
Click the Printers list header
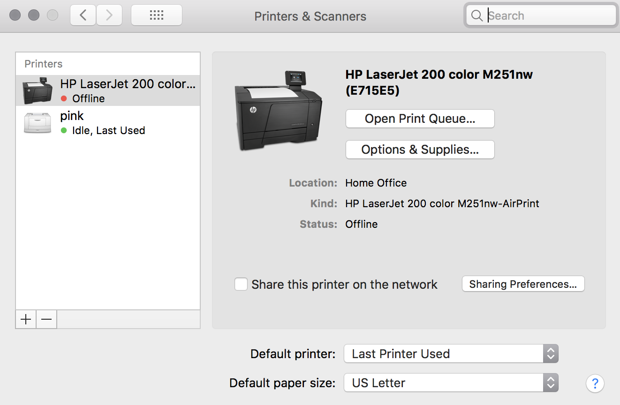click(44, 64)
